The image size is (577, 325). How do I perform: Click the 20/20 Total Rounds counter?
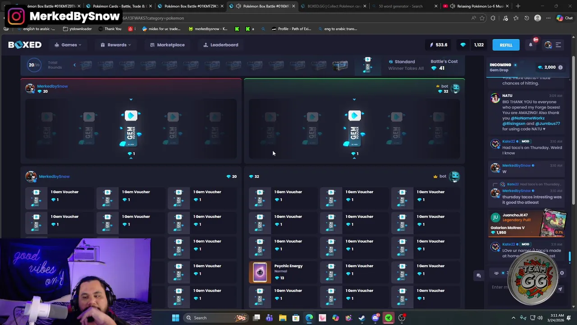click(x=45, y=65)
